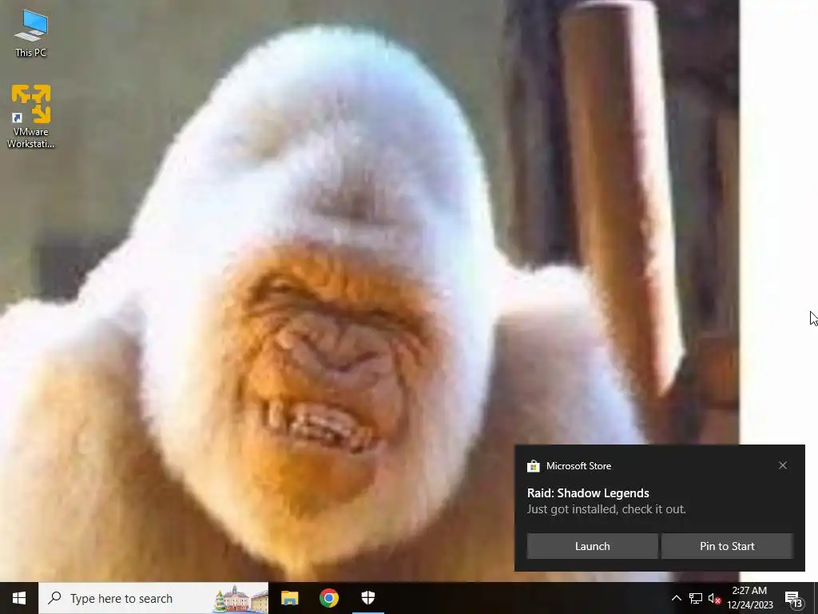Launch Raid: Shadow Legends from notification
818x614 pixels.
[592, 546]
